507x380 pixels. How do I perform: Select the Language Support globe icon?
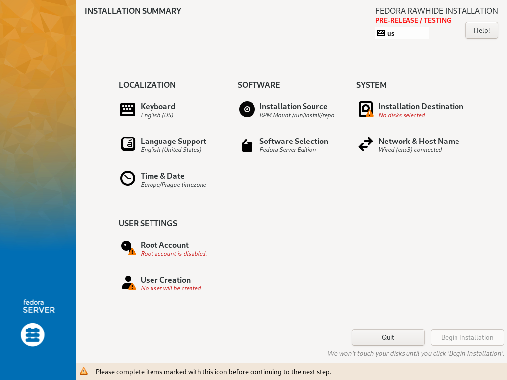pyautogui.click(x=127, y=144)
